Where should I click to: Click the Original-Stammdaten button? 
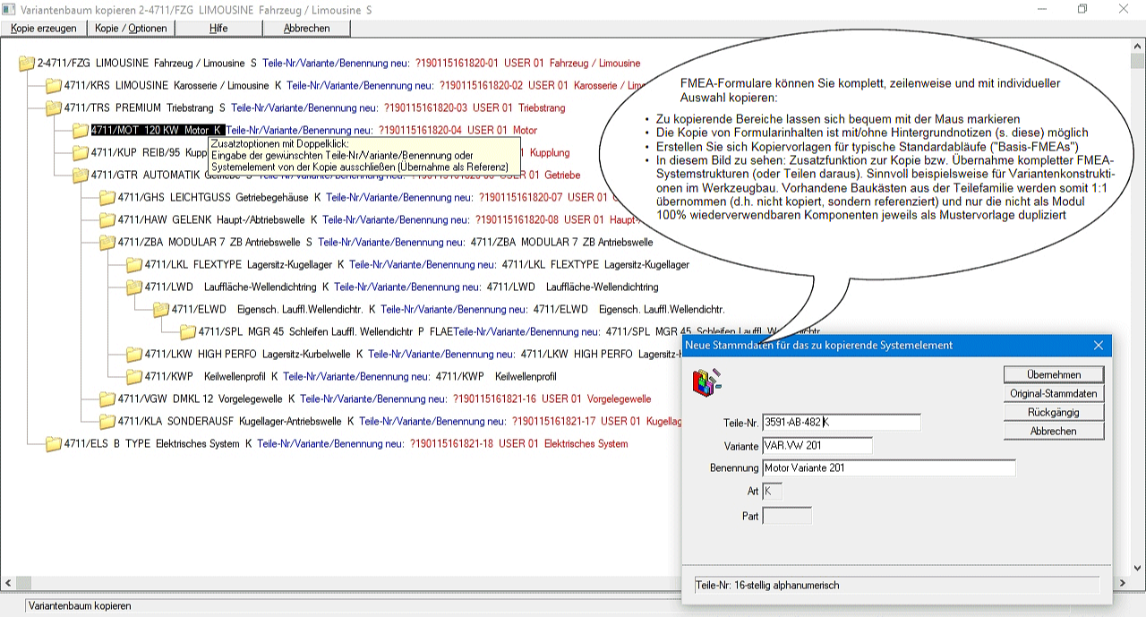click(1054, 394)
